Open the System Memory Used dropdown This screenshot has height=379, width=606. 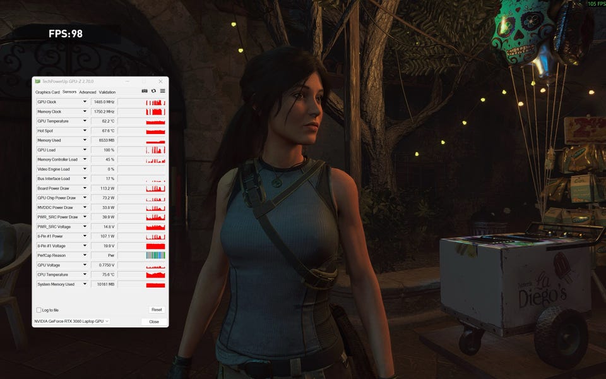coord(85,284)
